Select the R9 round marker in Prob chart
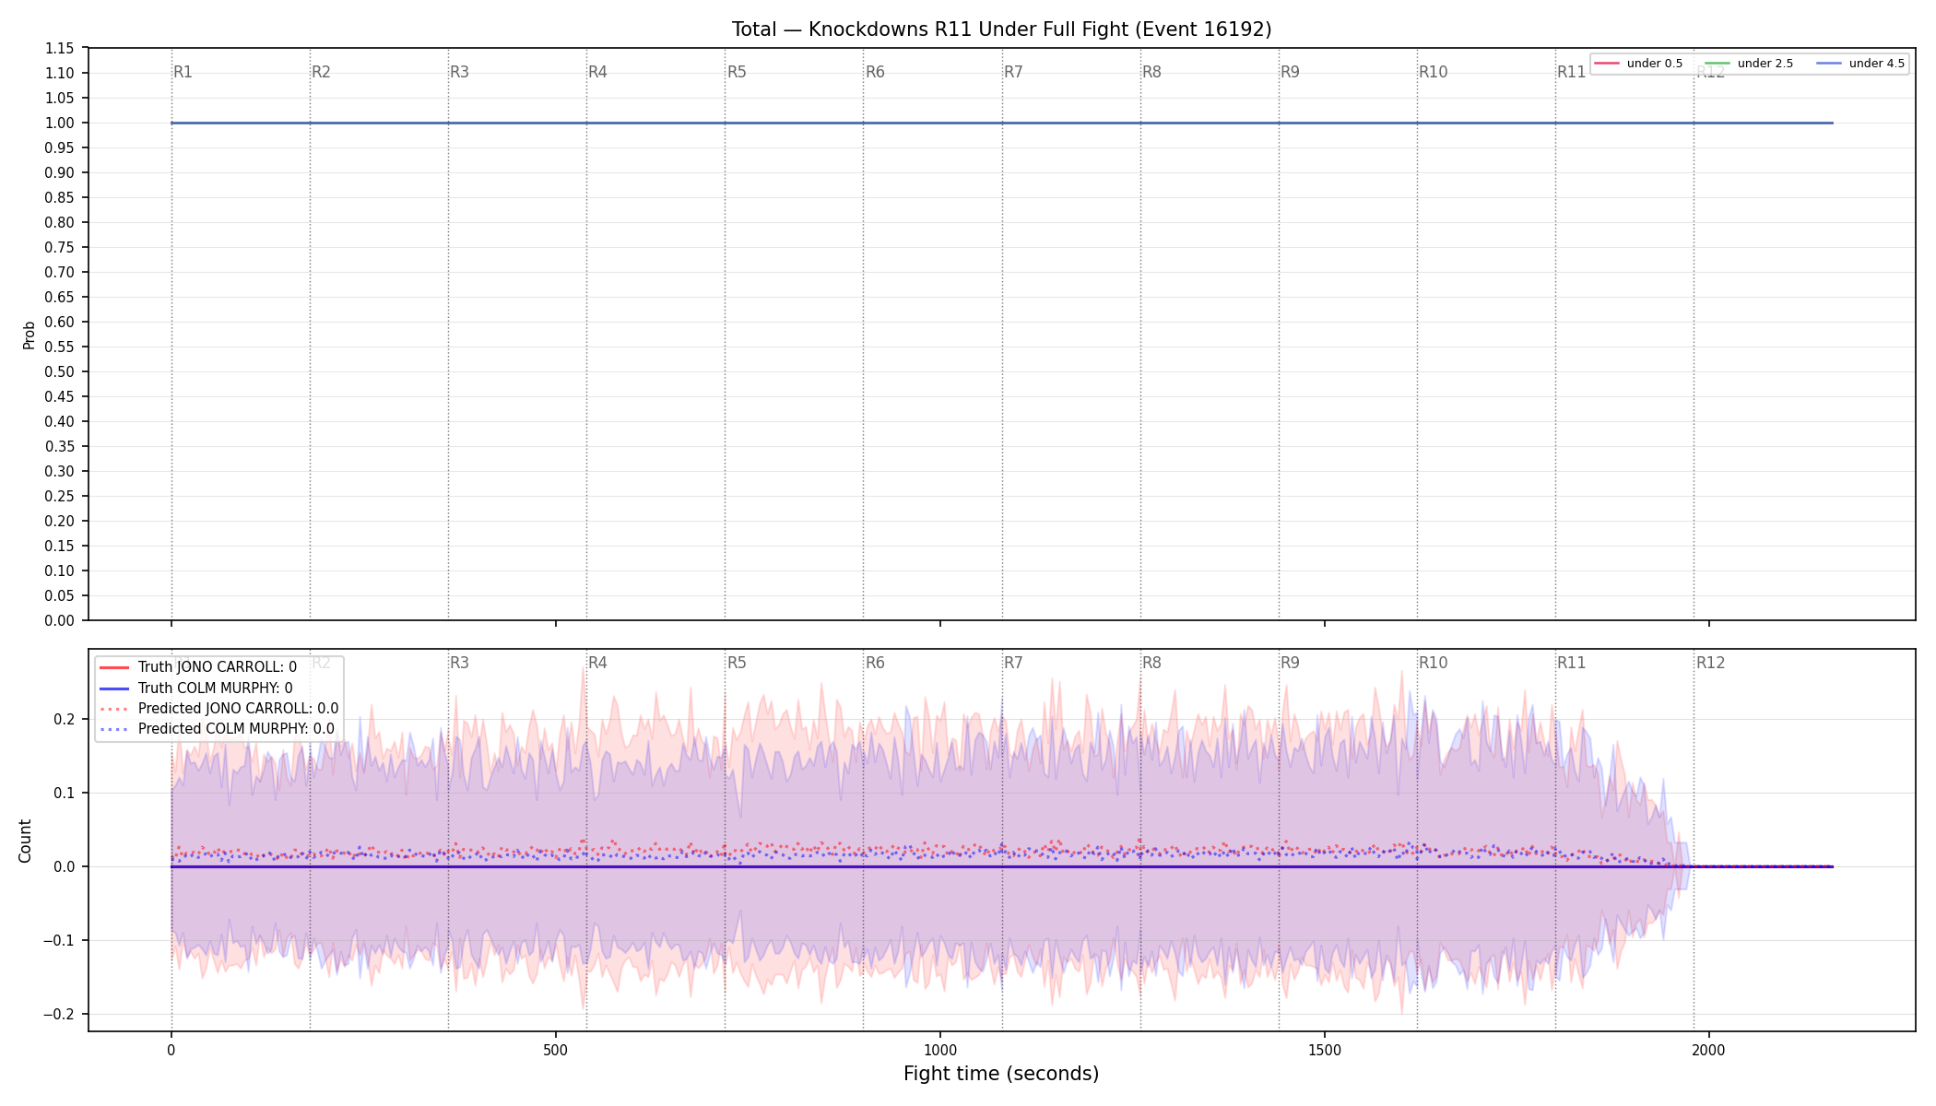 1290,72
